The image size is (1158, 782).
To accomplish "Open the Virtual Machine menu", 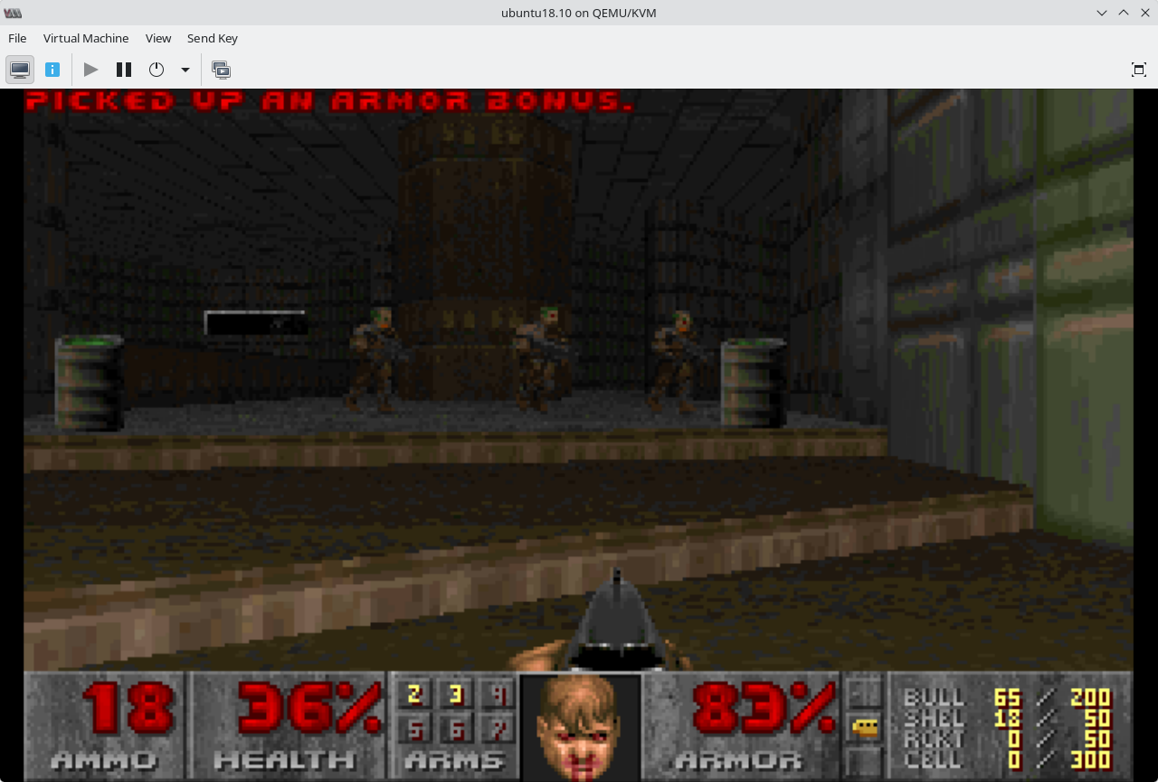I will [86, 38].
